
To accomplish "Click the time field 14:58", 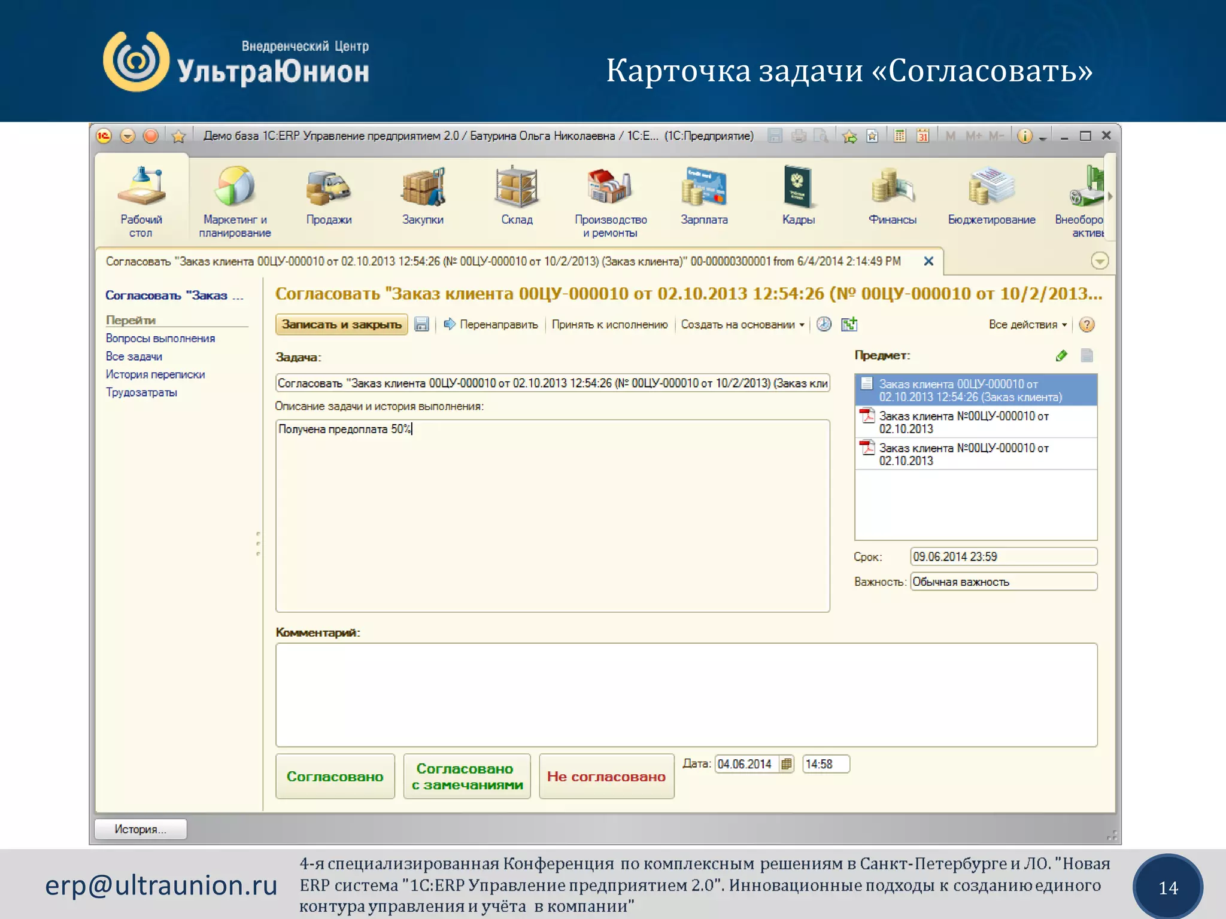I will coord(826,764).
